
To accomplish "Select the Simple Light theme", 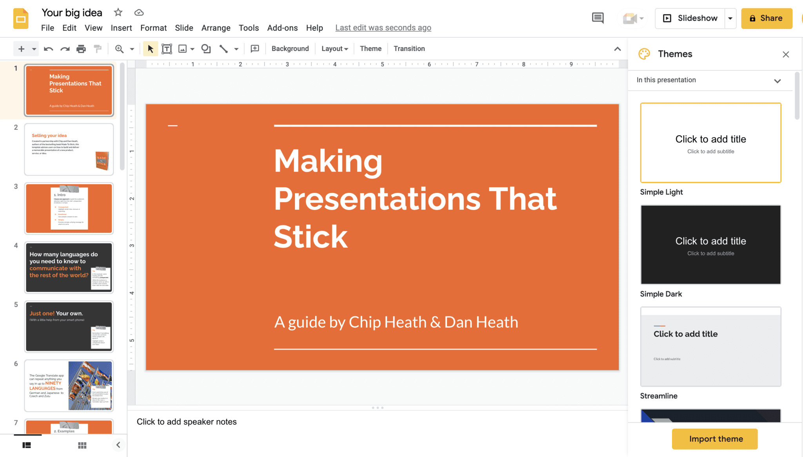I will [x=710, y=143].
